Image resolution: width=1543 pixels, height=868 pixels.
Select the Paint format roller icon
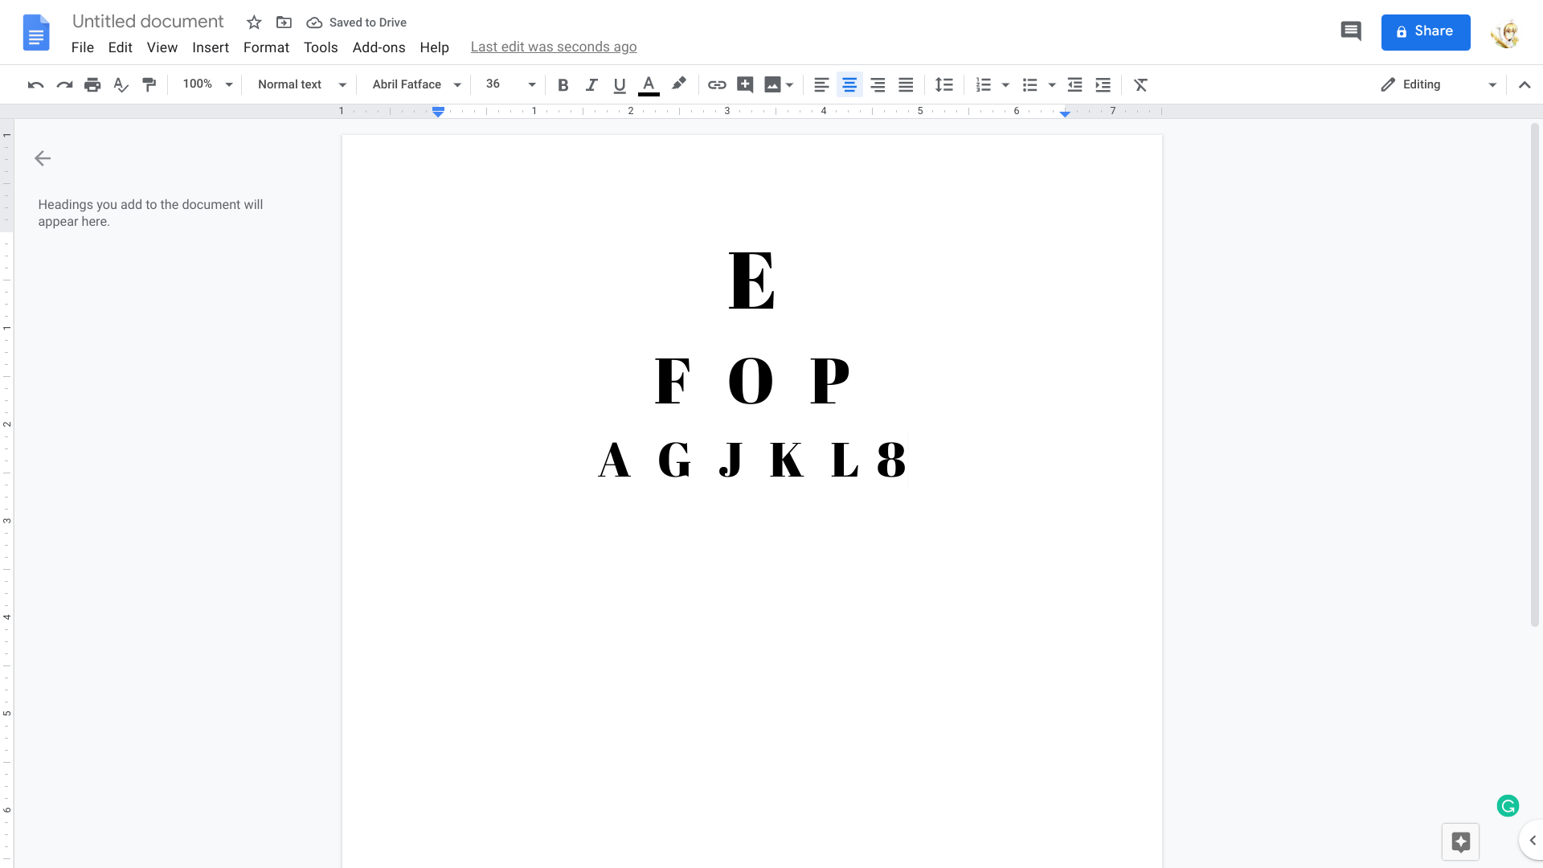(149, 84)
